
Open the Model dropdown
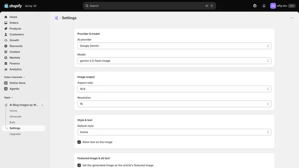click(174, 61)
